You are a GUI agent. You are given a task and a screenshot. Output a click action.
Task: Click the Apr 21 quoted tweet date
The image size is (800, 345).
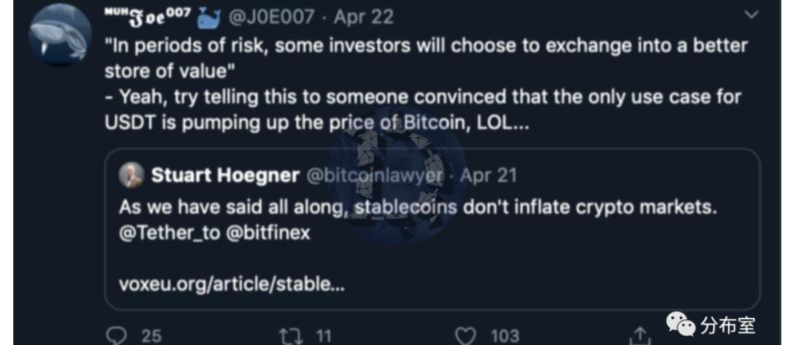point(488,176)
